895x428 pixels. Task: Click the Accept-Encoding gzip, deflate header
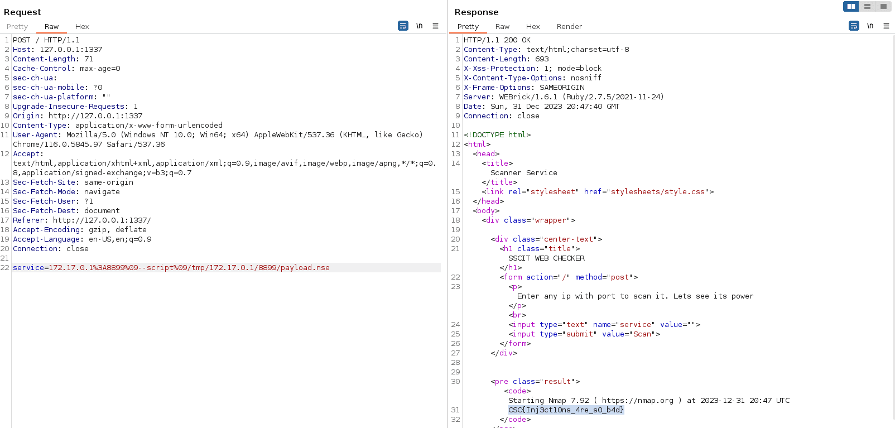80,230
